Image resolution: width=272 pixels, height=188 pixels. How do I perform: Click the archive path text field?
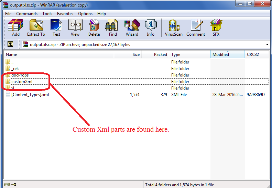click(146, 45)
